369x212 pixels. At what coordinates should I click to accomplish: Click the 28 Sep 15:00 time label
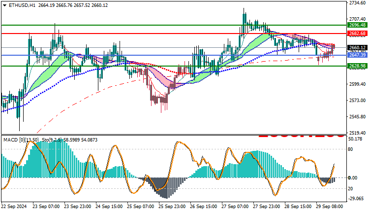coord(298,207)
